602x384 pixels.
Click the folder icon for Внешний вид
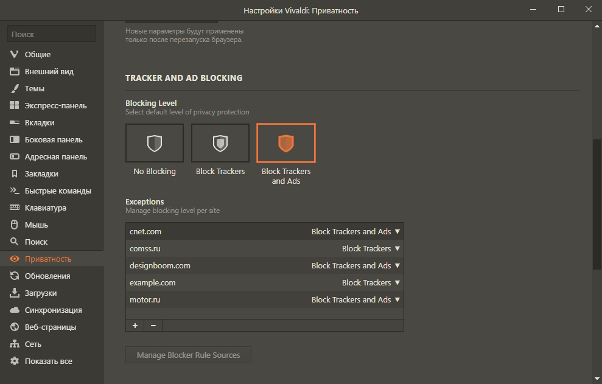[15, 72]
